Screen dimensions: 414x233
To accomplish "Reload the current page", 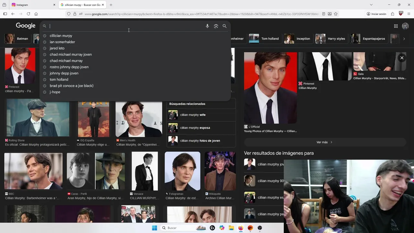I will coord(28,14).
